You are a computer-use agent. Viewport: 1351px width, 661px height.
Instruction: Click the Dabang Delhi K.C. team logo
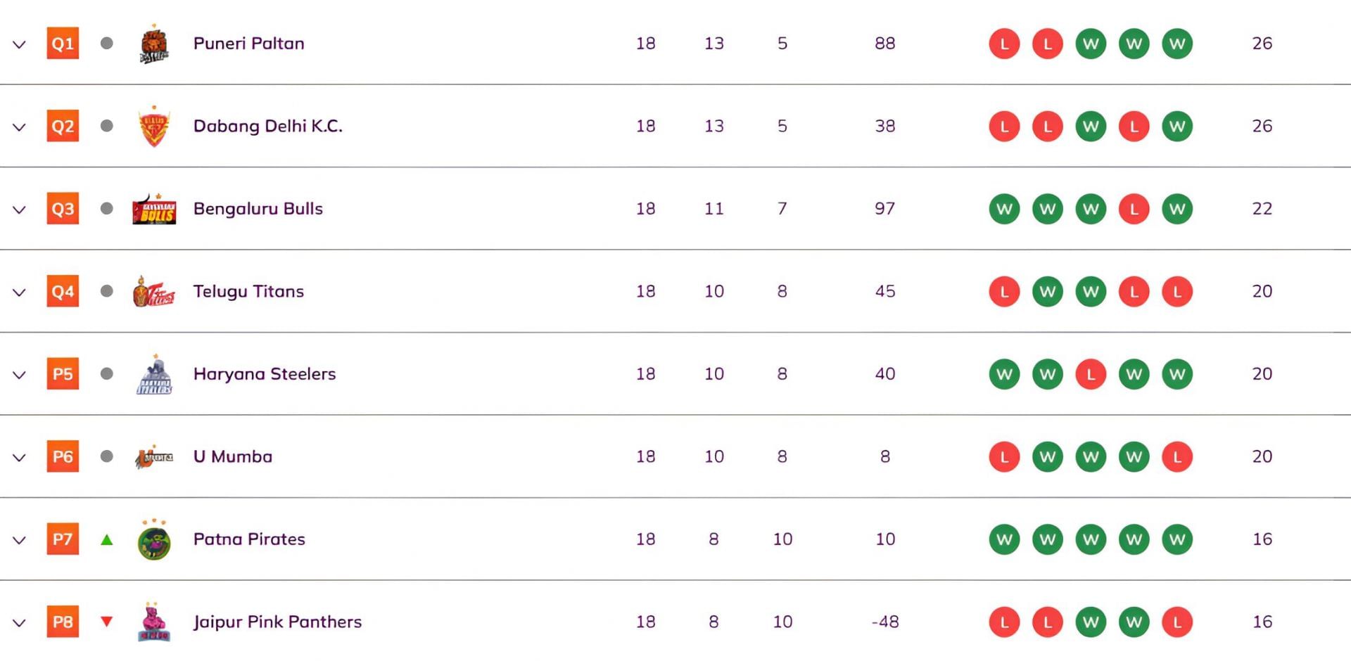[x=154, y=127]
